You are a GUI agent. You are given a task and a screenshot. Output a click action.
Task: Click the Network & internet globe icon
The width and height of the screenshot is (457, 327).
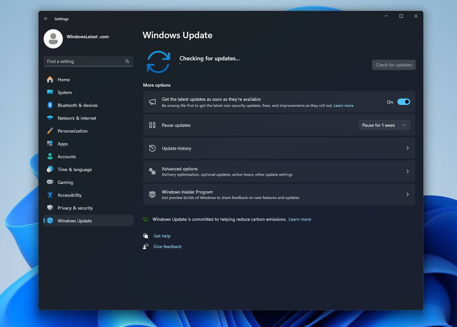(x=50, y=118)
